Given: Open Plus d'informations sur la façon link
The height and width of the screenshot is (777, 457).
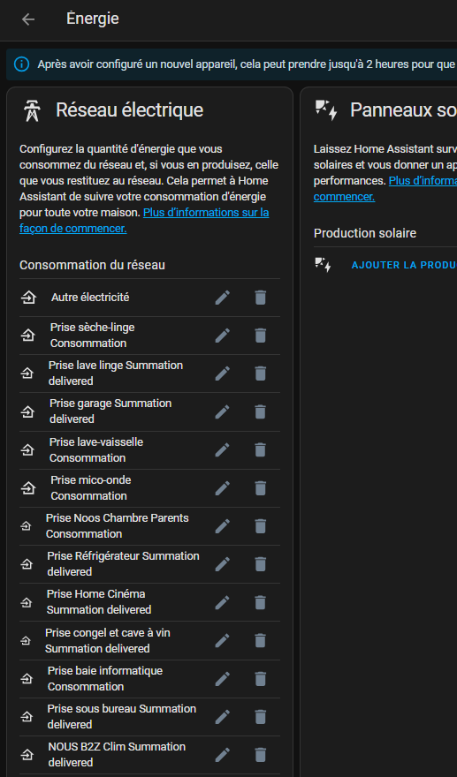Looking at the screenshot, I should pos(144,221).
